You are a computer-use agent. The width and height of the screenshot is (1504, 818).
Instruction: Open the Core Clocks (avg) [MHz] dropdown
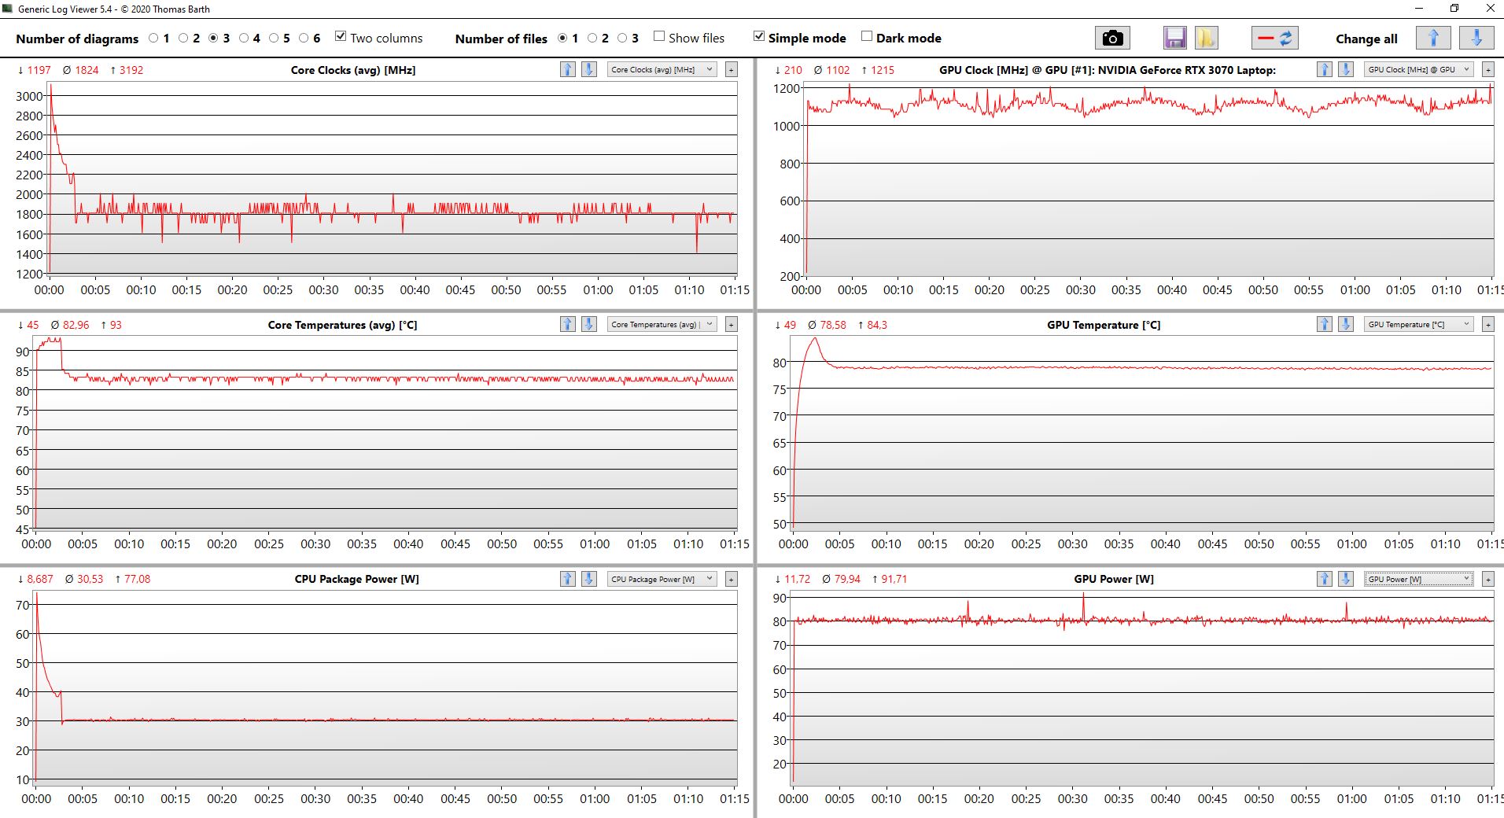pyautogui.click(x=661, y=69)
